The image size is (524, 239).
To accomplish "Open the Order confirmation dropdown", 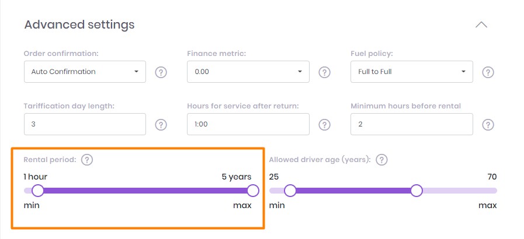I will pyautogui.click(x=85, y=72).
